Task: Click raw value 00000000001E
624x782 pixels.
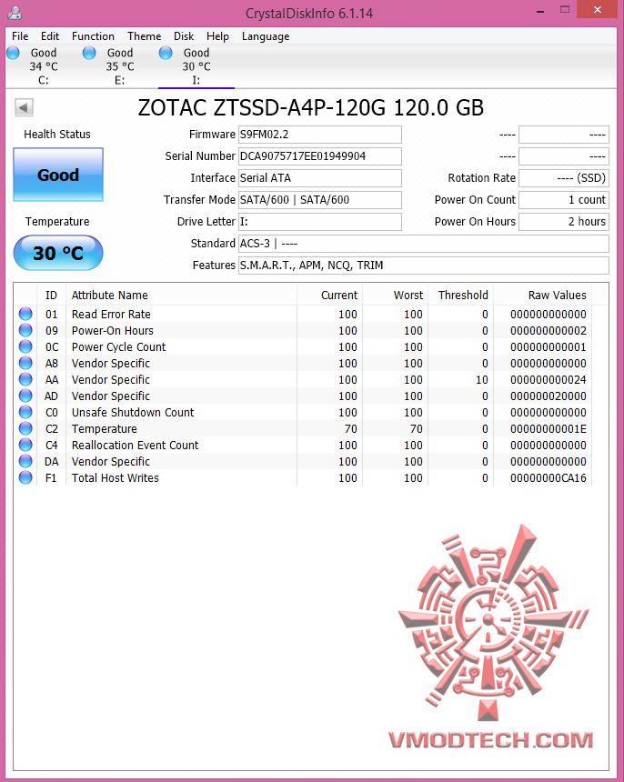Action: click(549, 429)
